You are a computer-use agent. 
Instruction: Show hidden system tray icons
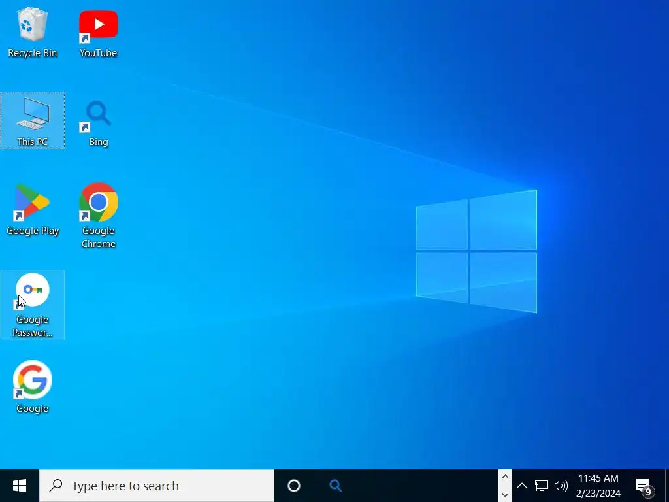point(521,486)
